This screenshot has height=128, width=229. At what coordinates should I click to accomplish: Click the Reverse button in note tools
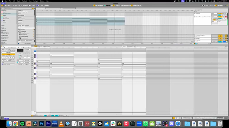tap(20, 64)
